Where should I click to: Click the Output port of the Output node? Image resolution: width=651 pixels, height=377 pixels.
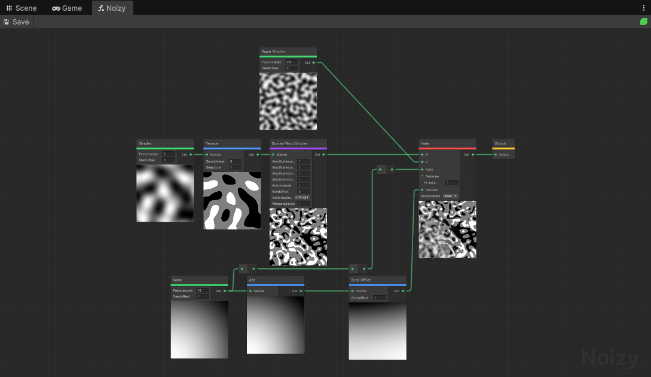[496, 154]
